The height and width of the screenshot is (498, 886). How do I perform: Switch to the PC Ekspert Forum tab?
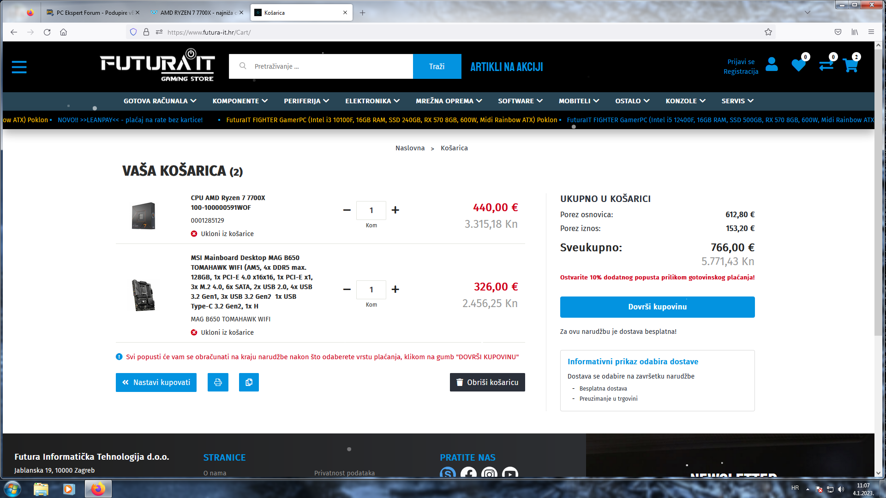click(x=95, y=12)
